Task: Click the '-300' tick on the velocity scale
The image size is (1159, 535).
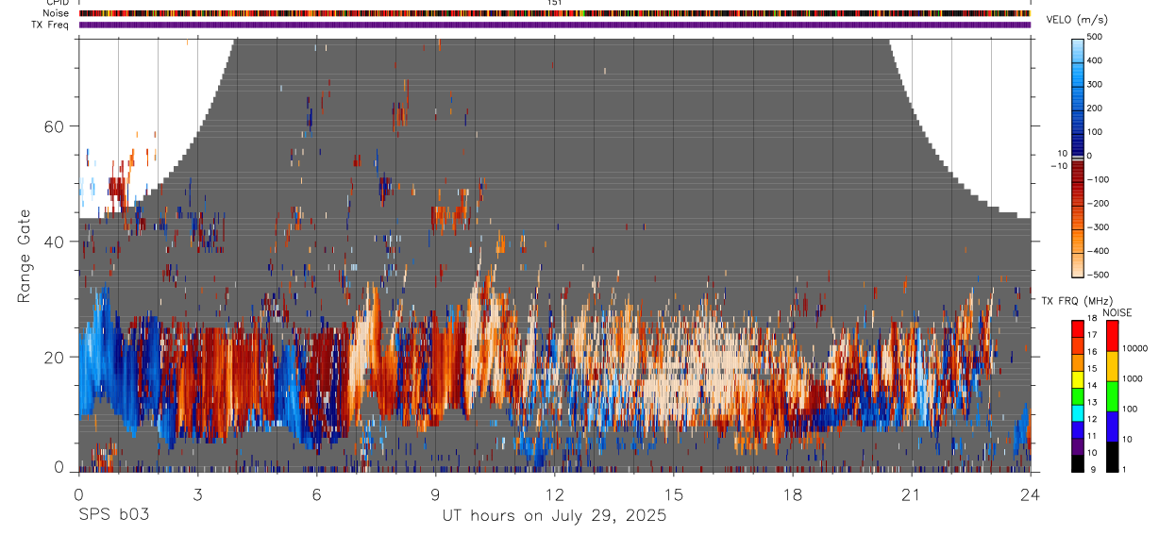Action: tap(1098, 227)
